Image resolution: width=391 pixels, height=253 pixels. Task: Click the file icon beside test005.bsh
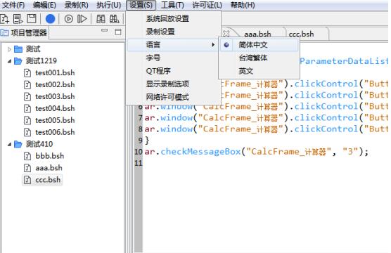pos(27,120)
